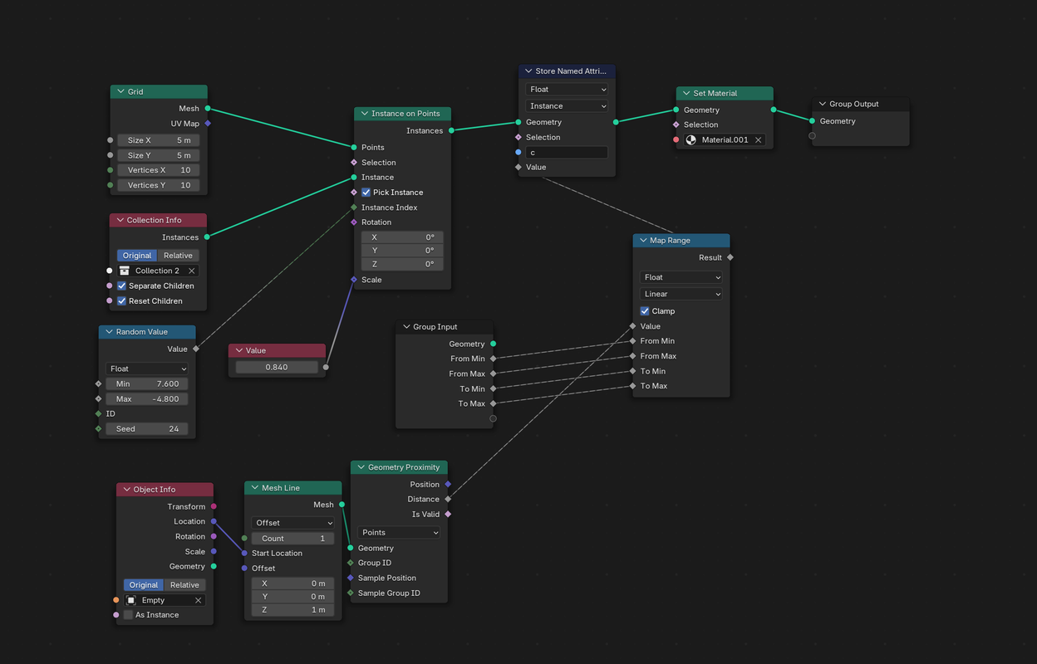Image resolution: width=1037 pixels, height=664 pixels.
Task: Click the Vertices Y field on Grid
Action: (x=159, y=185)
